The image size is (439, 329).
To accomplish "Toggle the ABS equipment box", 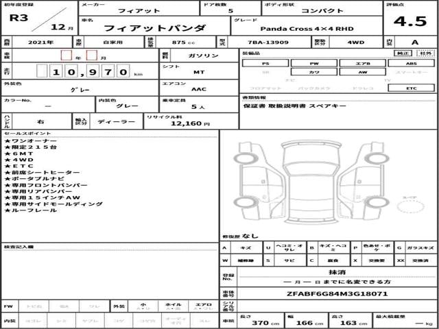I will (x=411, y=63).
